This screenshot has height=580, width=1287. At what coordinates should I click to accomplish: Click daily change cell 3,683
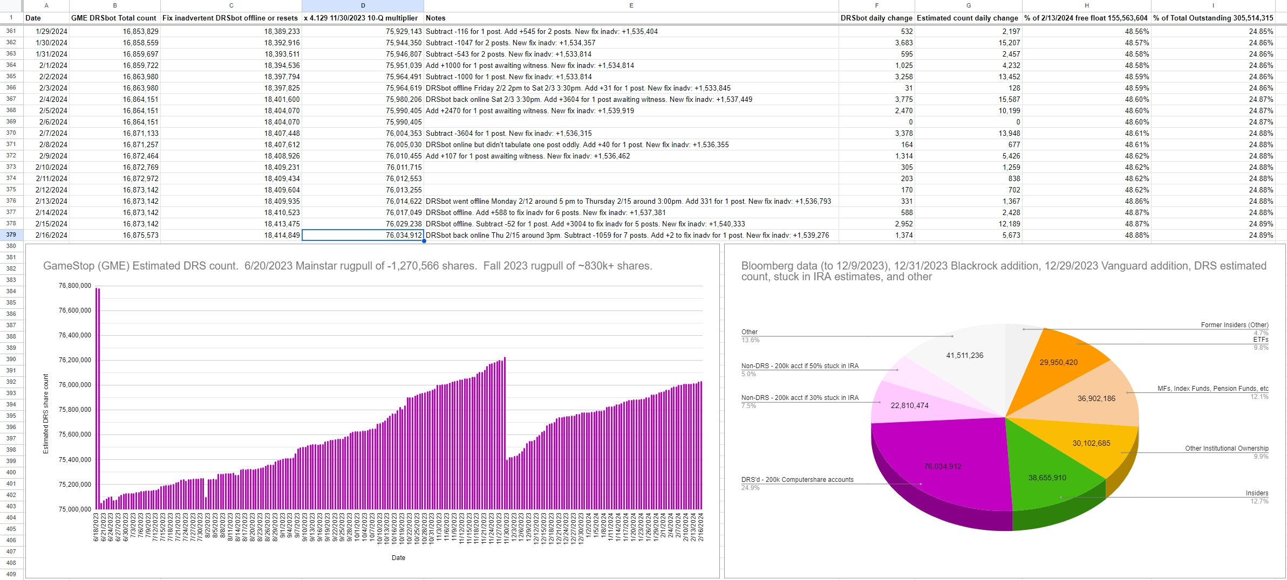coord(876,43)
